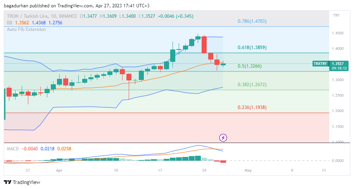Click the 0.5(1.3266) Fibonacci level label

click(249, 66)
